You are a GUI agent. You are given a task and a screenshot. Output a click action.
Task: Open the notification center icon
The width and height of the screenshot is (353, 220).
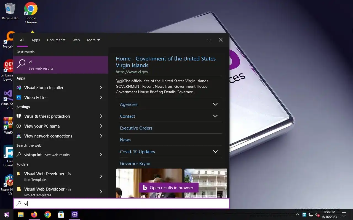click(344, 215)
